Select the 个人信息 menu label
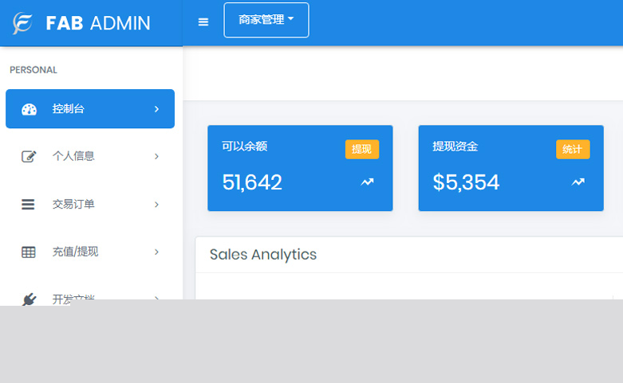Viewport: 623px width, 383px height. click(x=73, y=156)
